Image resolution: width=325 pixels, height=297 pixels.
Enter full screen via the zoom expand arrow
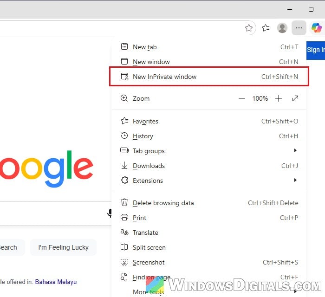(x=295, y=98)
